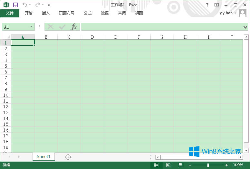
Task: Open Ribbon Display Options icon
Action: (x=216, y=5)
